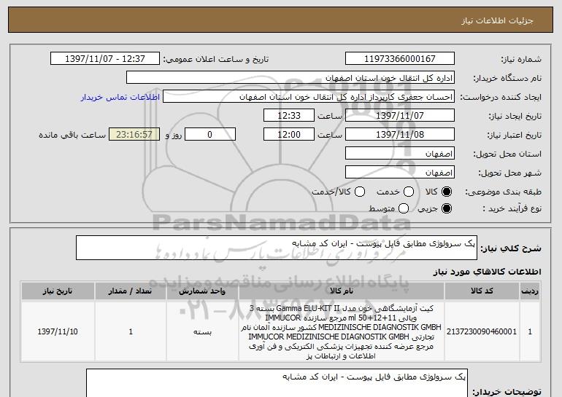The width and height of the screenshot is (562, 397).
Task: Click the validity time 12:00 field
Action: [289, 135]
